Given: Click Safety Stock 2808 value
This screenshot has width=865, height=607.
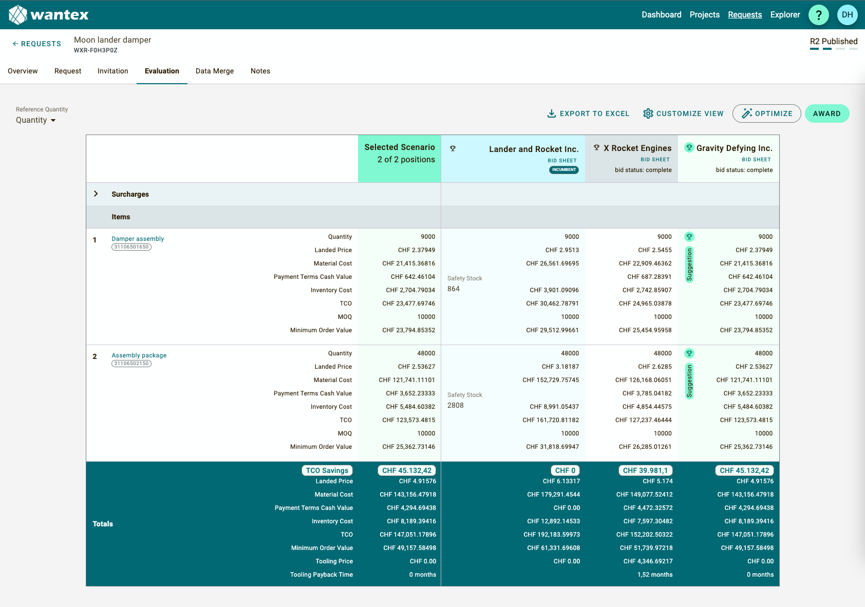Looking at the screenshot, I should 456,406.
